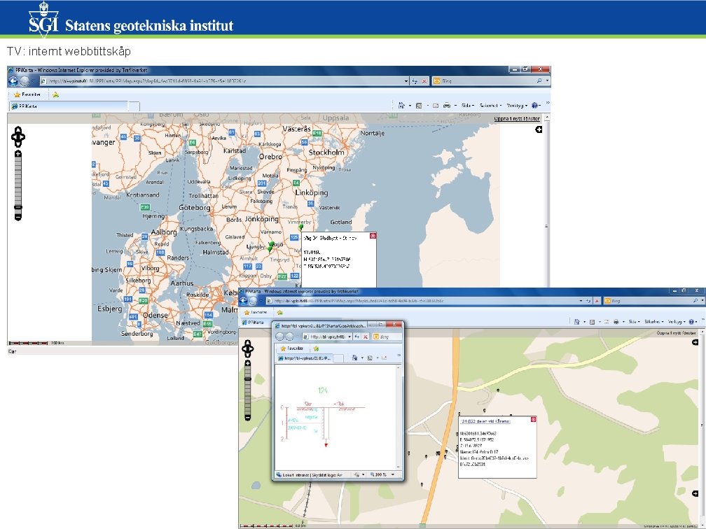The image size is (706, 529).
Task: Click Favoriter button in GeoArkiv popup window
Action: [292, 348]
